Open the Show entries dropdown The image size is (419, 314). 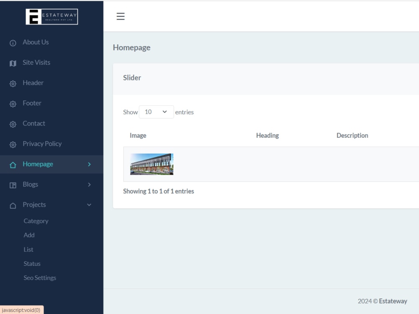(x=156, y=112)
